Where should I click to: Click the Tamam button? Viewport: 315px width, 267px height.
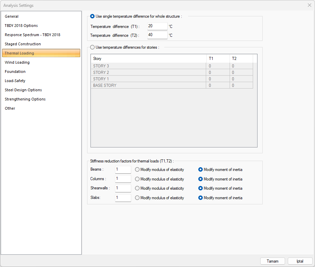click(x=272, y=261)
